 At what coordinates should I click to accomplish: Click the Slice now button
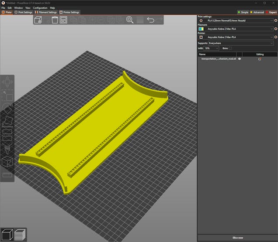(x=237, y=238)
